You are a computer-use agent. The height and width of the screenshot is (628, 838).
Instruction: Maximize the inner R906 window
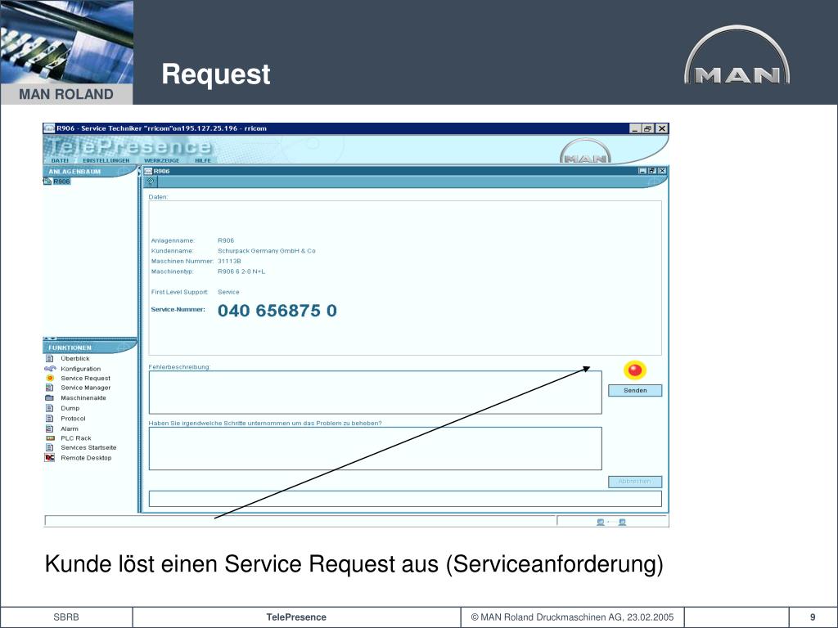tap(652, 171)
